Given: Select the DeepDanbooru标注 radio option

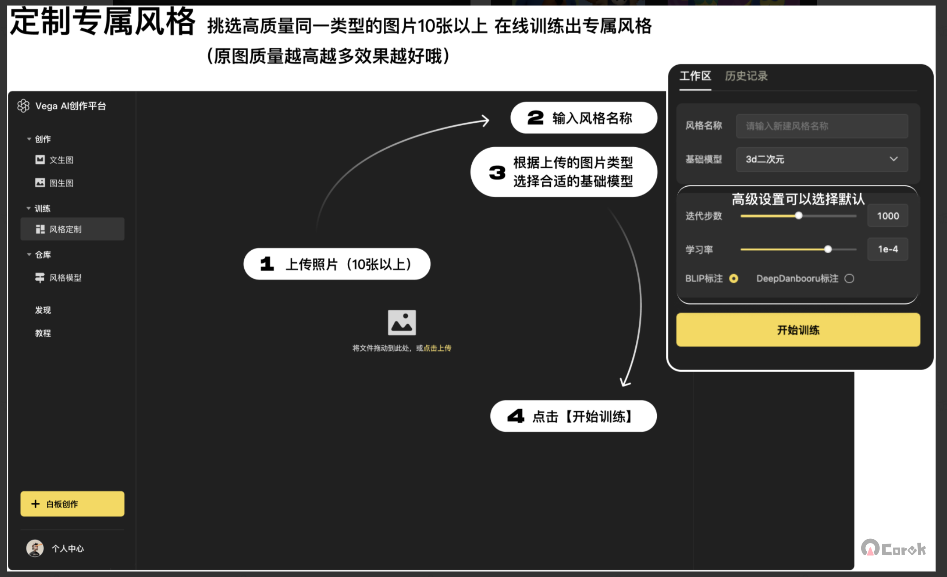Looking at the screenshot, I should point(849,279).
